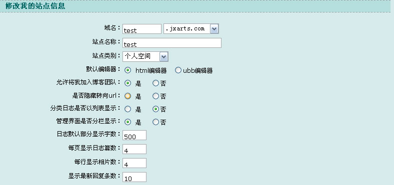Viewport: 394px width, 185px height.
Task: Click the 日志默认部分显示字数 label
Action: (88, 134)
